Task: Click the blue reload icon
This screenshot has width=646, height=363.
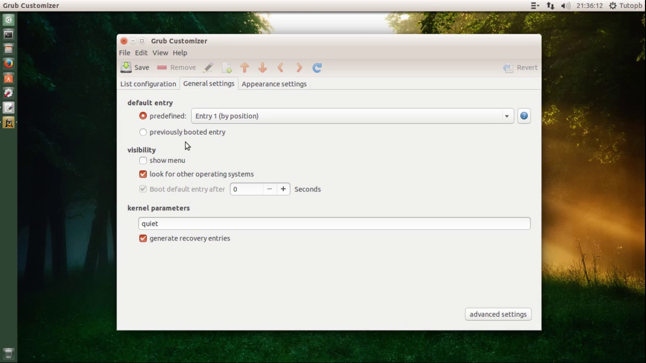Action: coord(317,68)
